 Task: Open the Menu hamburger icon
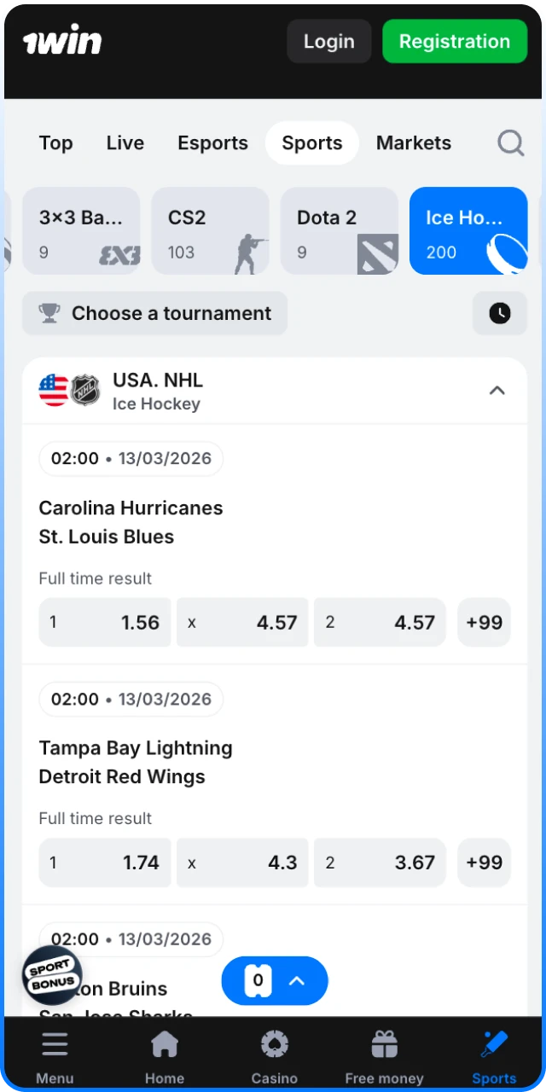point(55,1057)
